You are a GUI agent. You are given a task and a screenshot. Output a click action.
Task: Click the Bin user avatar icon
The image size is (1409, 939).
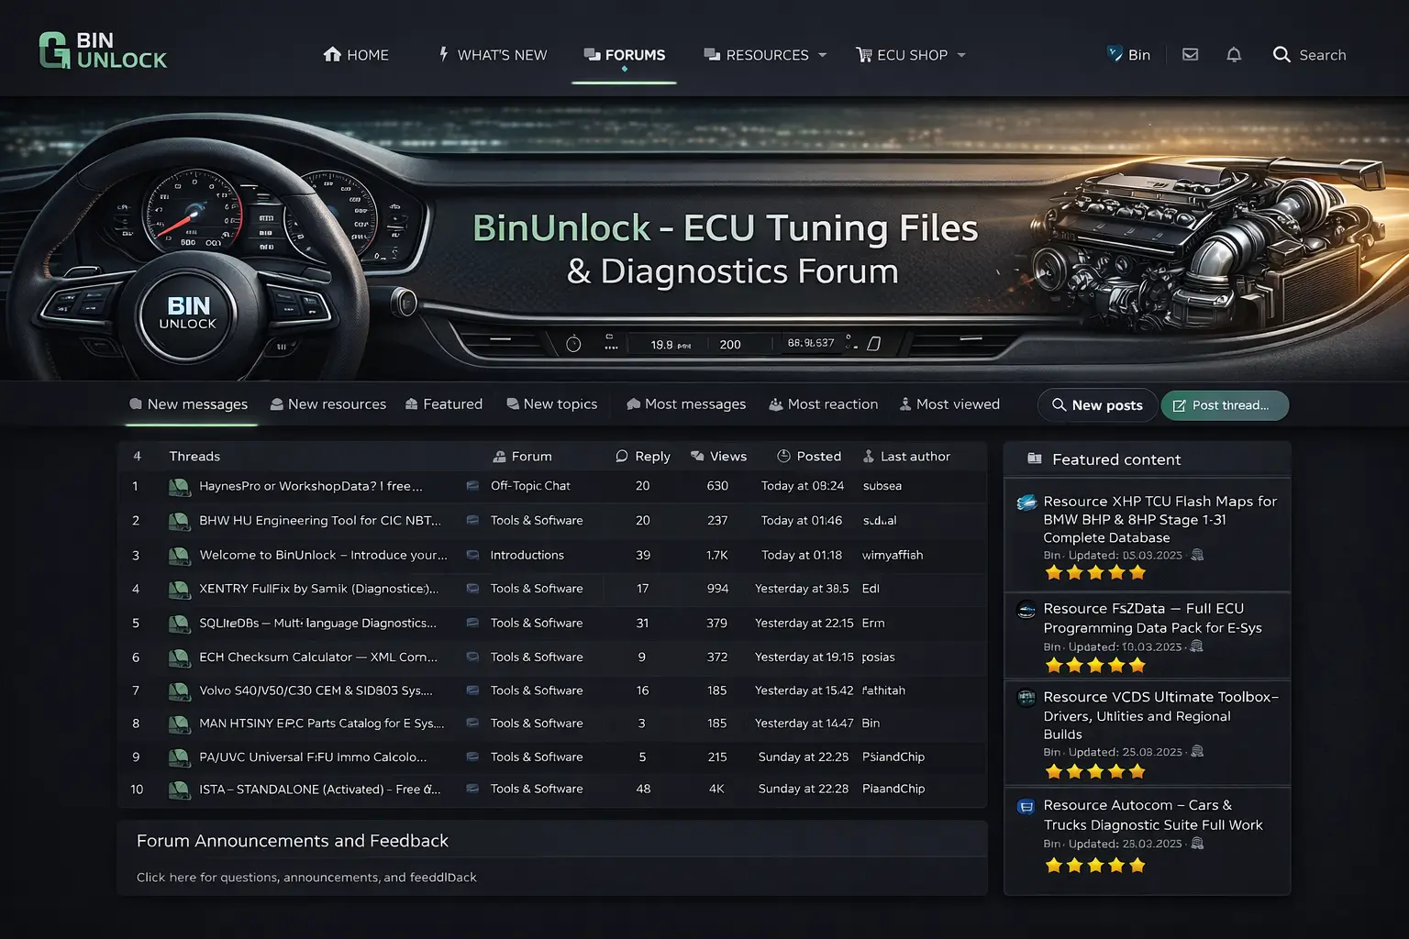(x=1115, y=54)
